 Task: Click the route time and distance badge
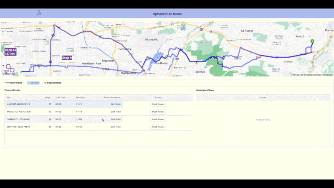tap(10, 52)
